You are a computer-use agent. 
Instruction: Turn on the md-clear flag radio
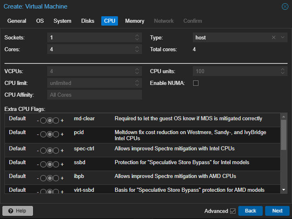56,121
